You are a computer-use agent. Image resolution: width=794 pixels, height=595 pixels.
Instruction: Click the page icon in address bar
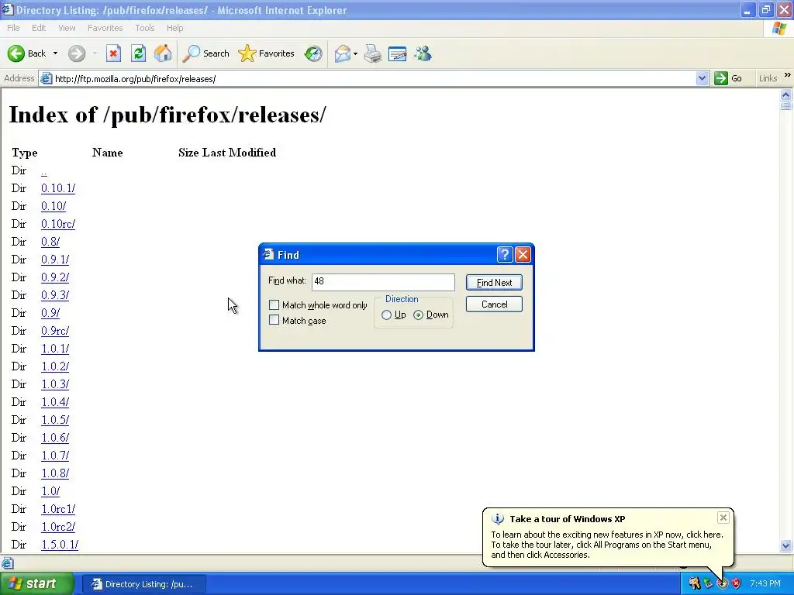click(46, 78)
